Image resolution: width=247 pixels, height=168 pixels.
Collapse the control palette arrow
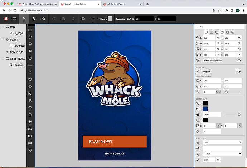28,25
